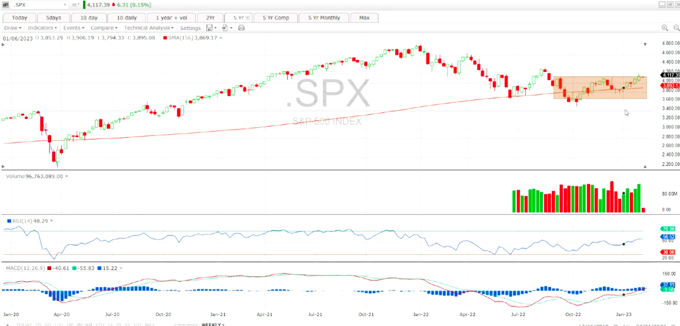680x326 pixels.
Task: Expand the export icon dropdown arrow
Action: pos(231,28)
